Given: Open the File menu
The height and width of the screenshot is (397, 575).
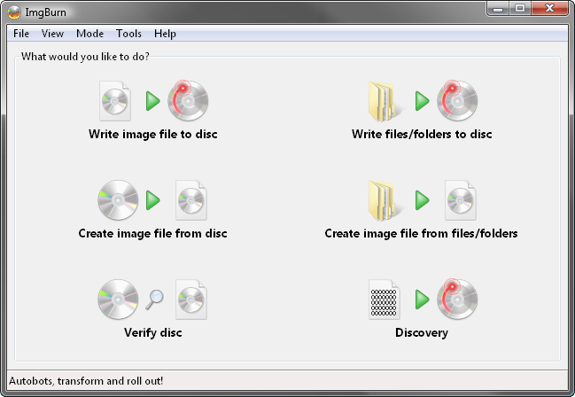Looking at the screenshot, I should point(21,34).
